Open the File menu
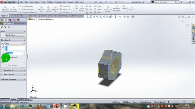The image size is (195, 109). pyautogui.click(x=21, y=2)
